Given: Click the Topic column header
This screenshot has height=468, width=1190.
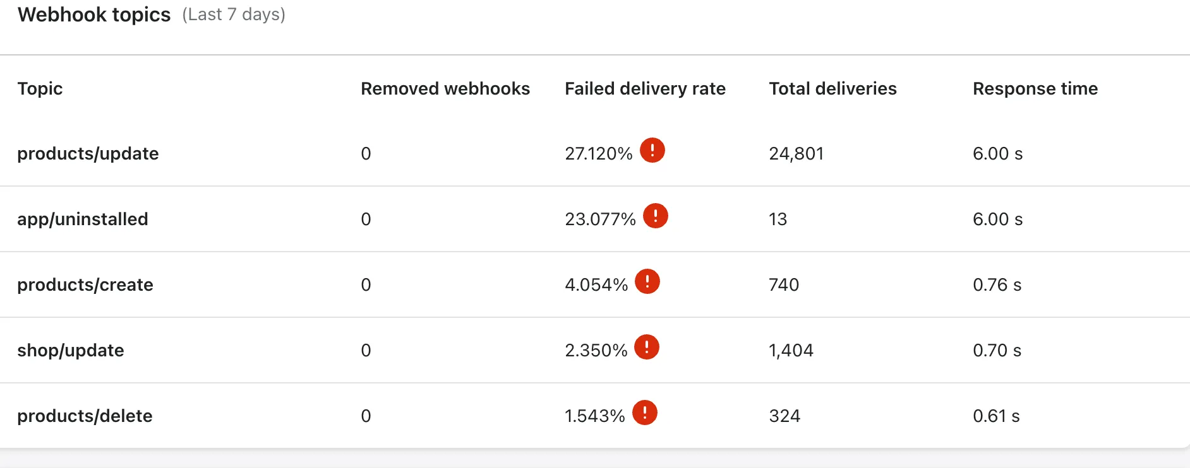Looking at the screenshot, I should pyautogui.click(x=40, y=89).
